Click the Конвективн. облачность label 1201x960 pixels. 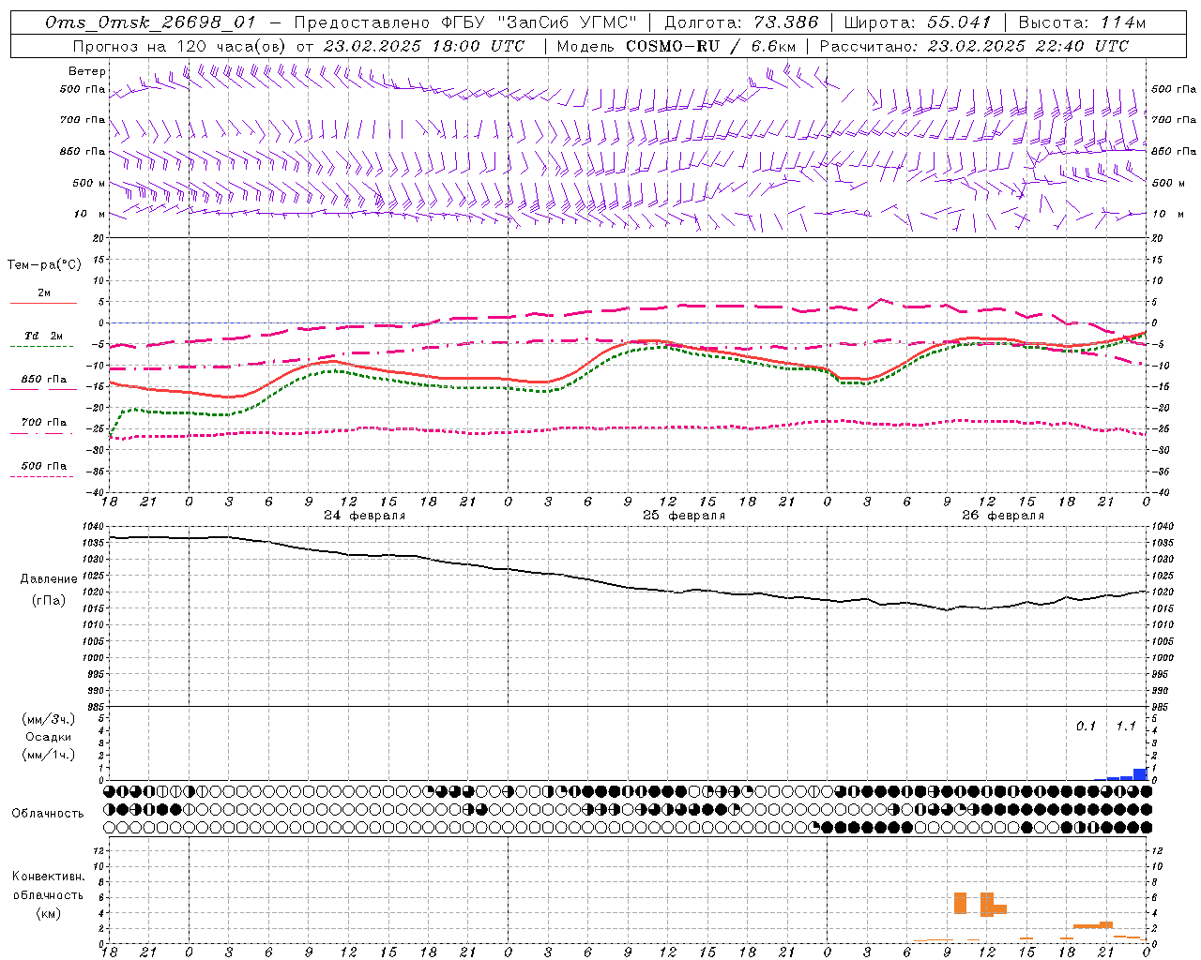(x=48, y=886)
